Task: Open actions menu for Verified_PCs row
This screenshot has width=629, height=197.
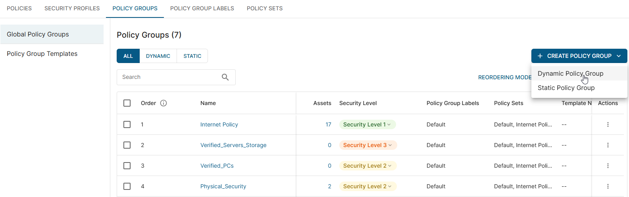Action: click(608, 166)
